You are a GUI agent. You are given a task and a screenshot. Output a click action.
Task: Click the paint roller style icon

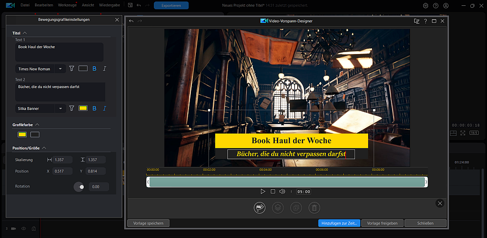[x=260, y=208]
